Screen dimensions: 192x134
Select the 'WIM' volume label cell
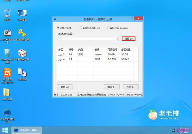pyautogui.click(x=97, y=59)
